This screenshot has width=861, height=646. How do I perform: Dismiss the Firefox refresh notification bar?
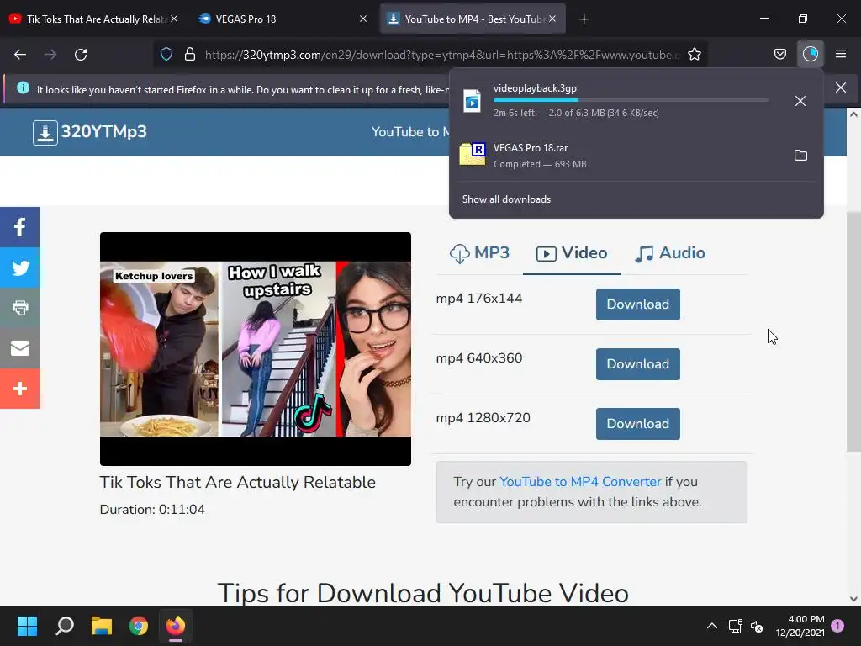click(x=840, y=87)
